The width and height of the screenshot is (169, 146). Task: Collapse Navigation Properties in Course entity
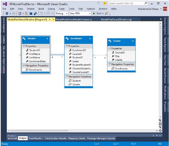coord(110,64)
